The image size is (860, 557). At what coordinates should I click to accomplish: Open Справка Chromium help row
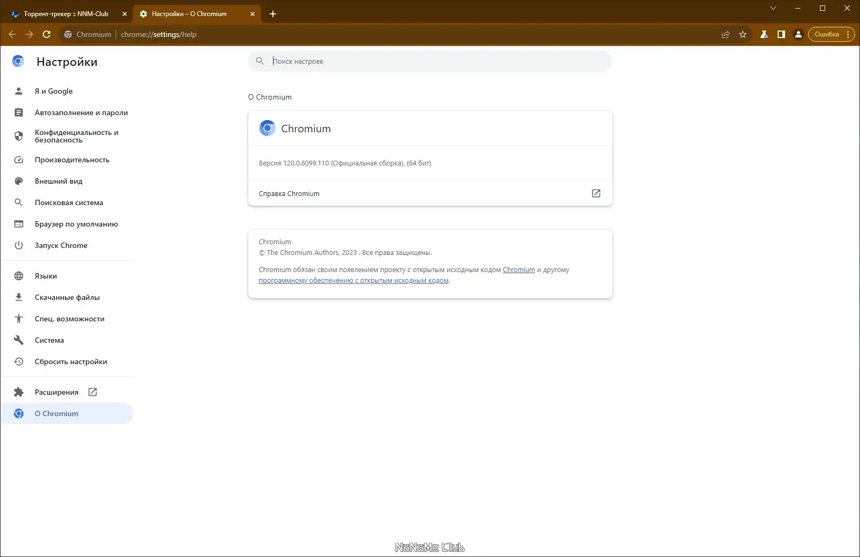coord(430,193)
